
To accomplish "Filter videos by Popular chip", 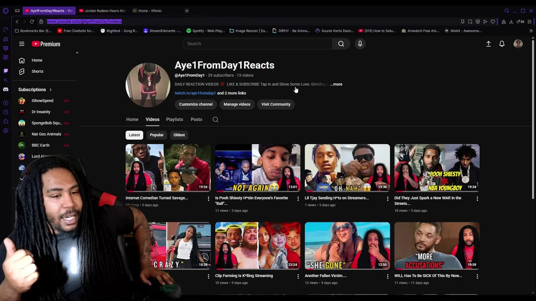I will pyautogui.click(x=157, y=135).
